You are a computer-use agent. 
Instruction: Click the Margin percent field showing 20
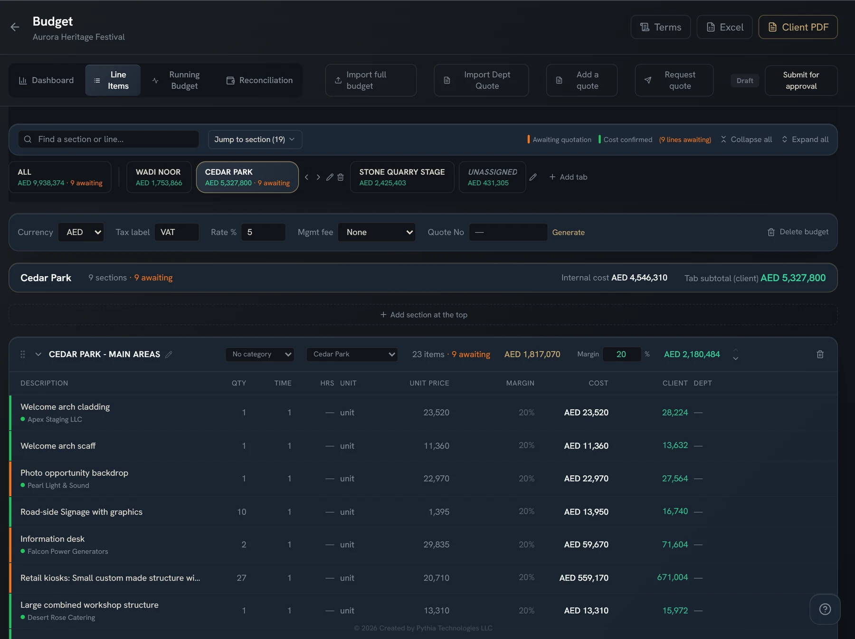[622, 354]
